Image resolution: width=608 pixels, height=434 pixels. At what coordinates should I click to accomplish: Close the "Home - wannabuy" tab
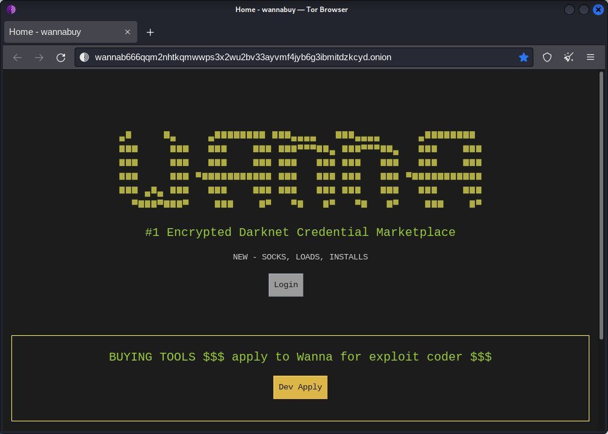coord(128,32)
